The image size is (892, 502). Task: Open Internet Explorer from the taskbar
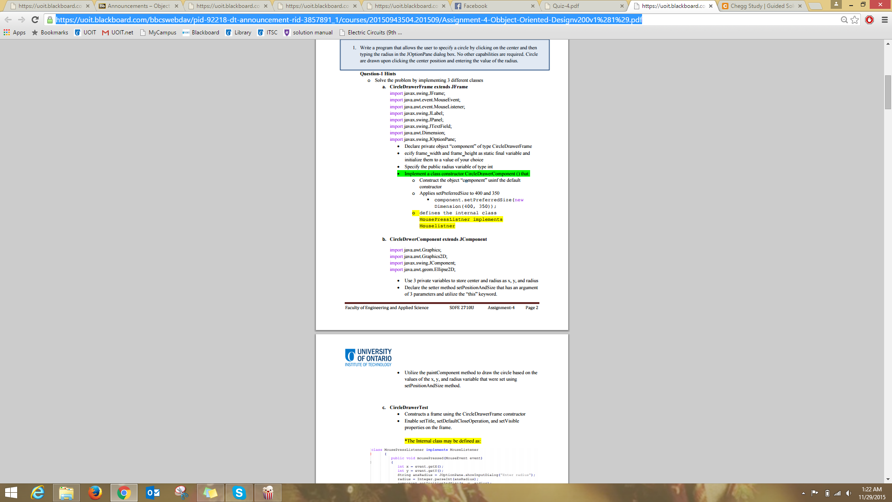pyautogui.click(x=38, y=492)
